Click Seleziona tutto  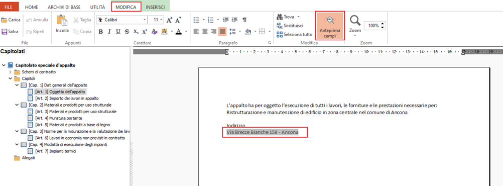[x=295, y=34]
